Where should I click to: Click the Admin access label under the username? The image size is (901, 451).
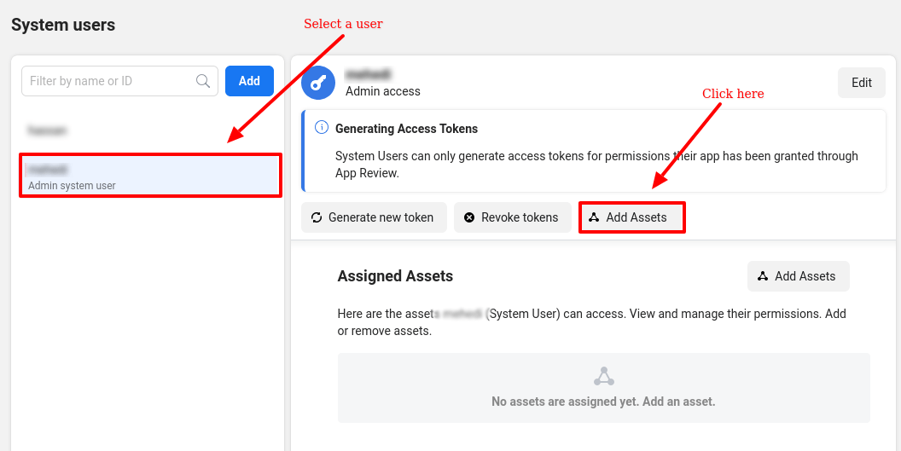[x=383, y=91]
